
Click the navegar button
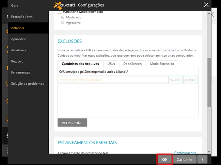pyautogui.click(x=190, y=80)
